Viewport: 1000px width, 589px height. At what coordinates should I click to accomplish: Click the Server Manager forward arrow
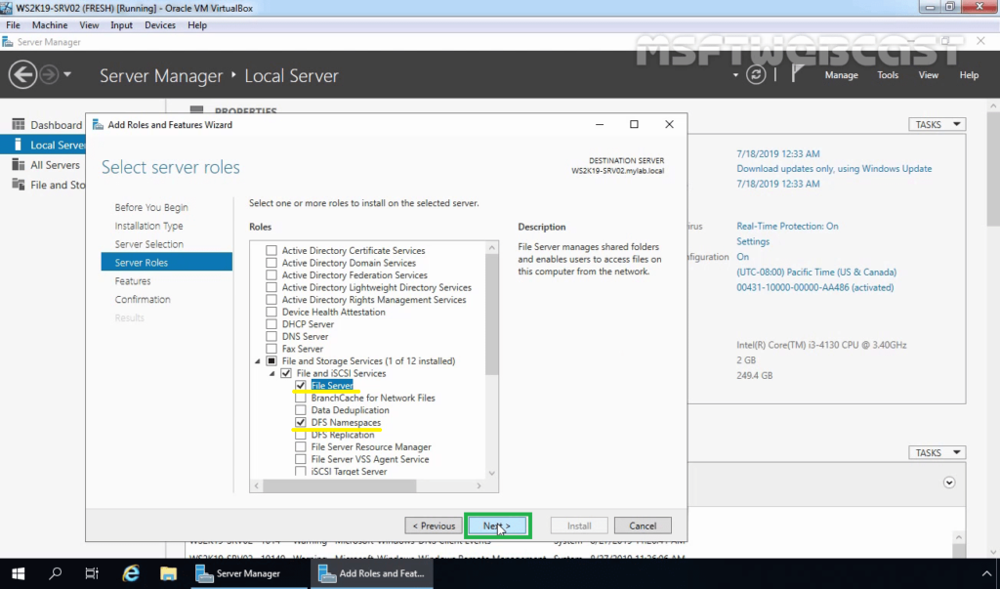(x=49, y=75)
